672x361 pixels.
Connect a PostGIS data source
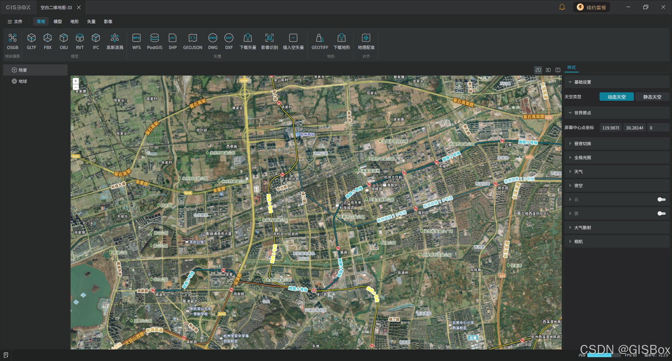click(x=155, y=41)
